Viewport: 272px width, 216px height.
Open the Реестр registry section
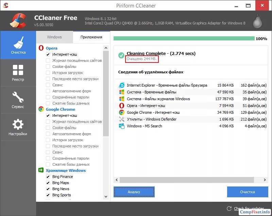18,73
